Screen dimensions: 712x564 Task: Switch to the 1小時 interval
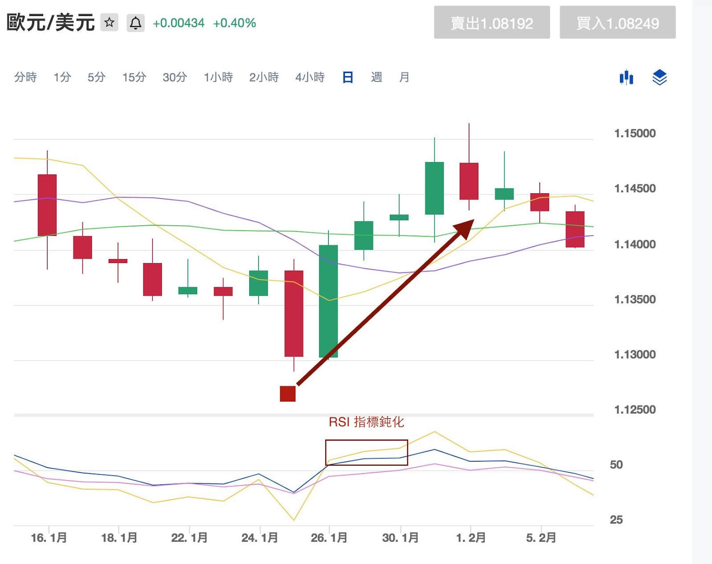tap(218, 77)
